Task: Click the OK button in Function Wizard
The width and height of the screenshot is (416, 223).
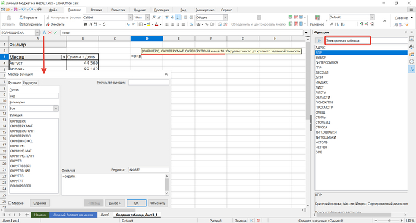Action: [136, 203]
